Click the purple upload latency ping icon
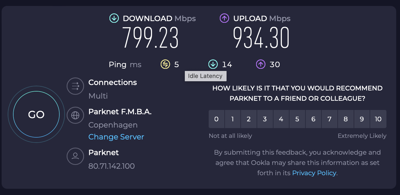 click(261, 64)
